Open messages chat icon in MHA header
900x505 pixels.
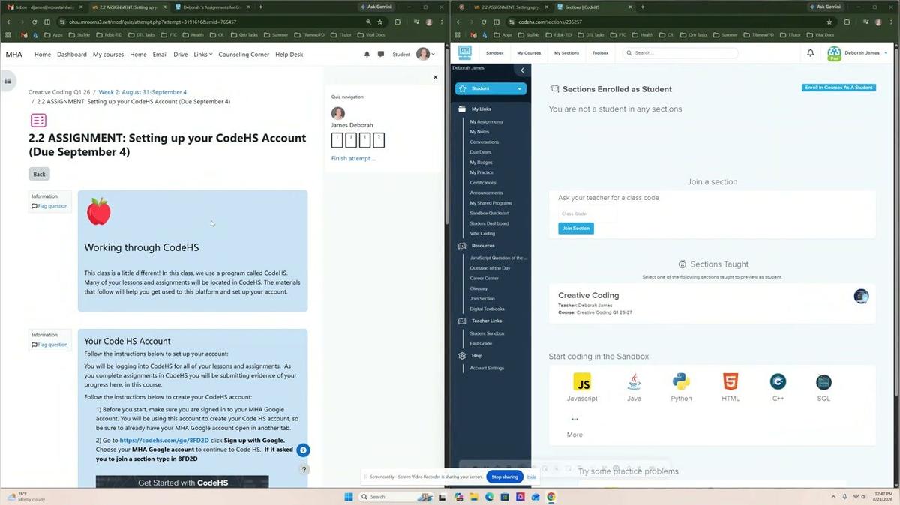point(381,55)
